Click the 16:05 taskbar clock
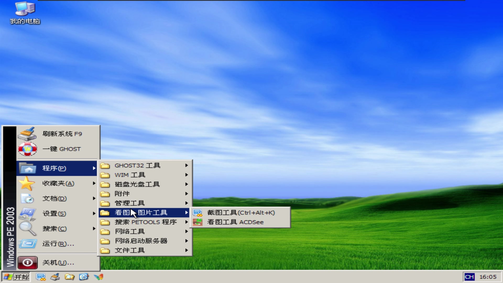The height and width of the screenshot is (283, 503). pyautogui.click(x=488, y=277)
